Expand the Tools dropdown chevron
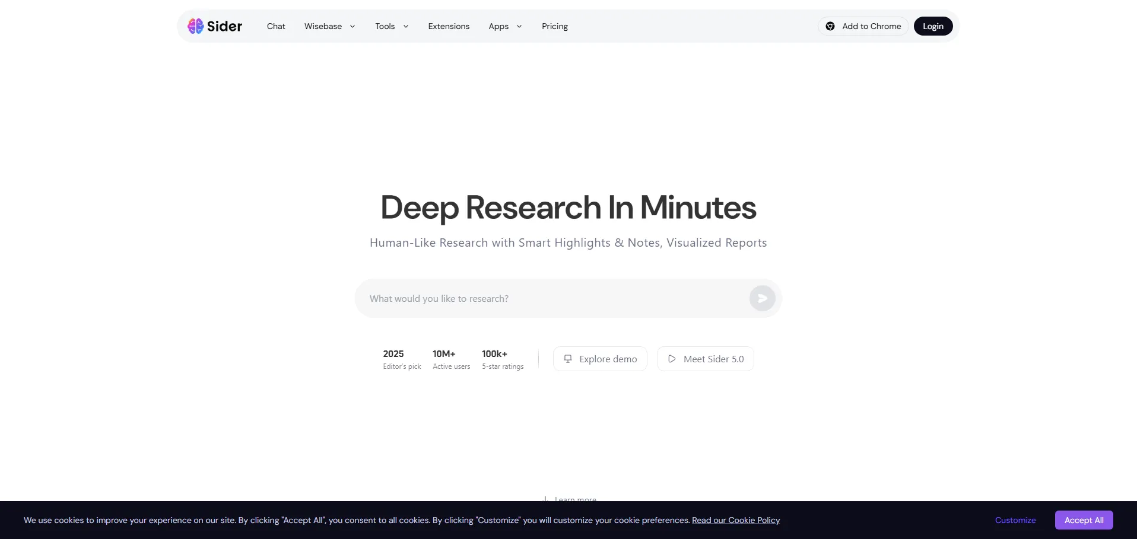 coord(406,27)
